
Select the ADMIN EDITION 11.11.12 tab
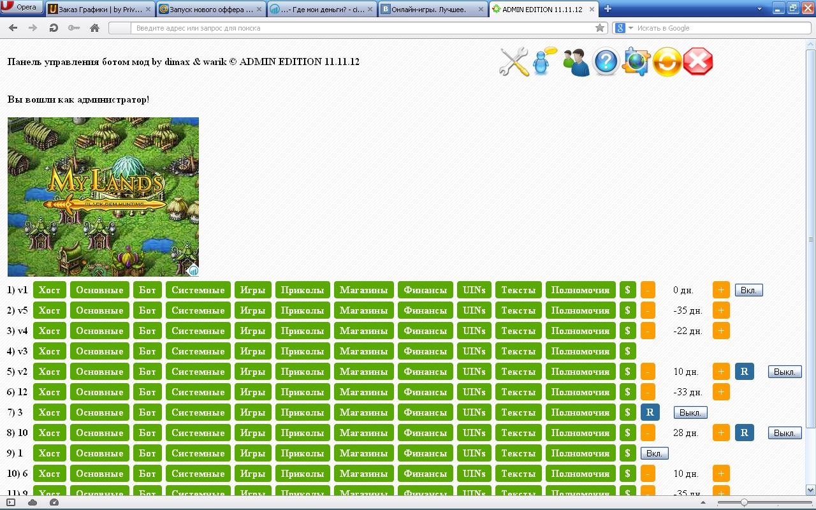pos(544,10)
